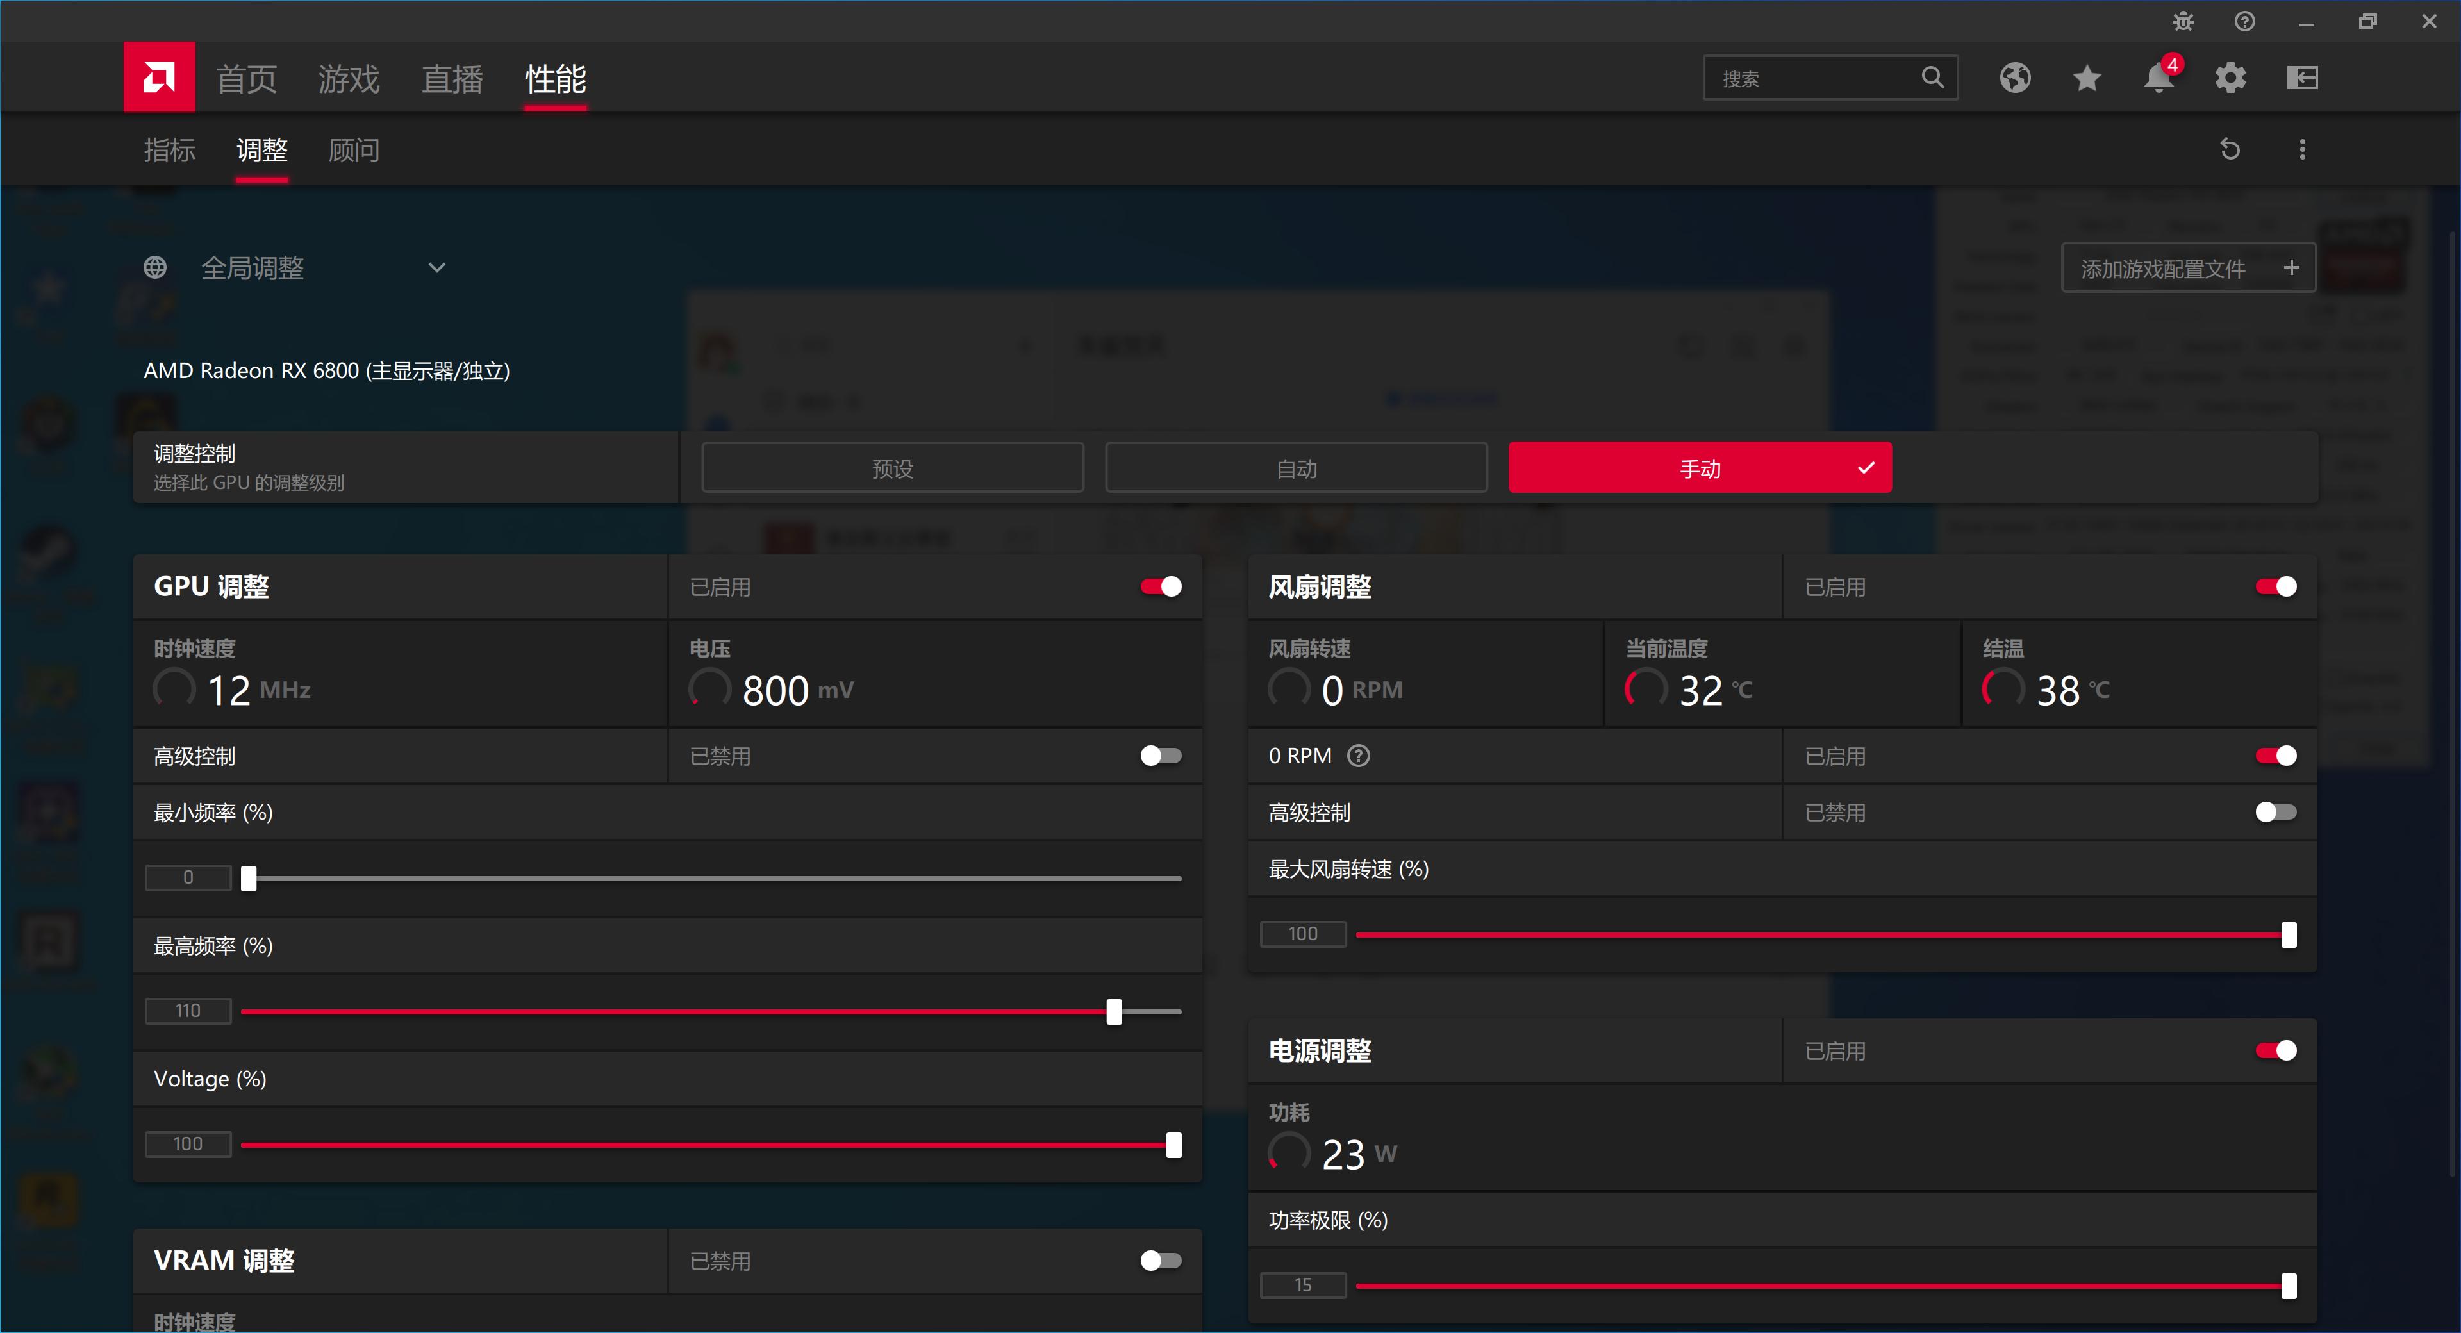Click the 最高频率 value input showing 110
Image resolution: width=2461 pixels, height=1333 pixels.
[x=187, y=1010]
